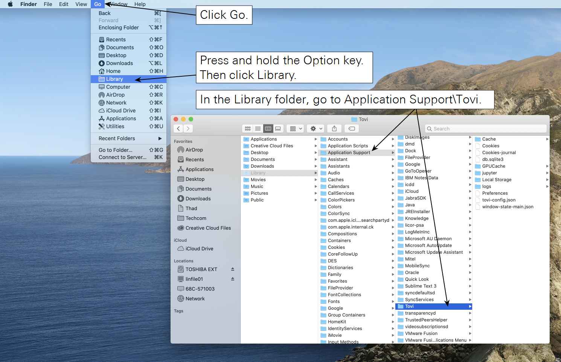This screenshot has width=561, height=362.
Task: Switch to gallery view
Action: [278, 129]
